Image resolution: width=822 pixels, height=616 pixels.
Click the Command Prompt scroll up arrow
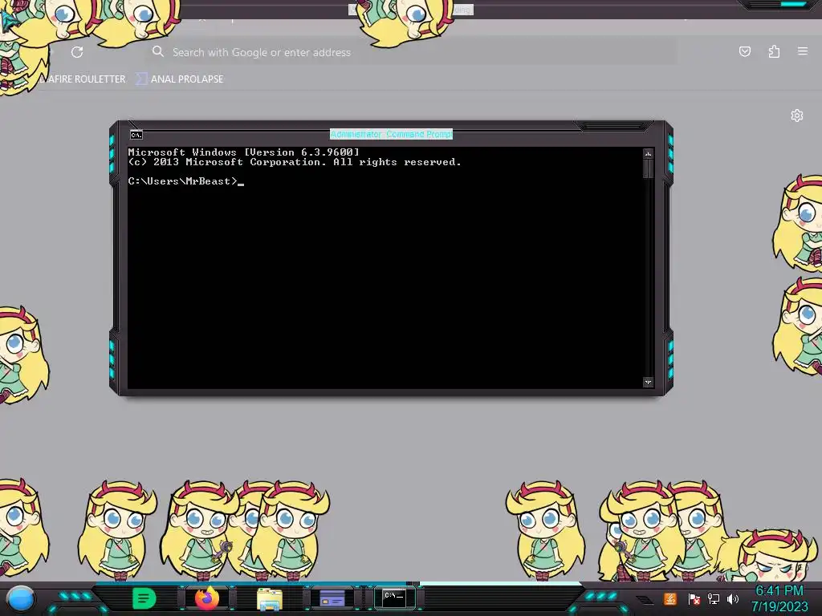(x=649, y=154)
